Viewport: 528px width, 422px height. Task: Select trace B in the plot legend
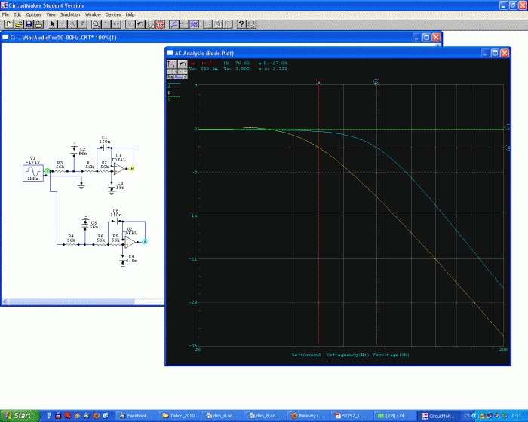pyautogui.click(x=170, y=93)
